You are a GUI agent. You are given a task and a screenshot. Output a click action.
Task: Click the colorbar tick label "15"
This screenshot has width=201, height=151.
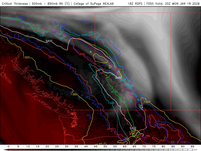coord(37,146)
